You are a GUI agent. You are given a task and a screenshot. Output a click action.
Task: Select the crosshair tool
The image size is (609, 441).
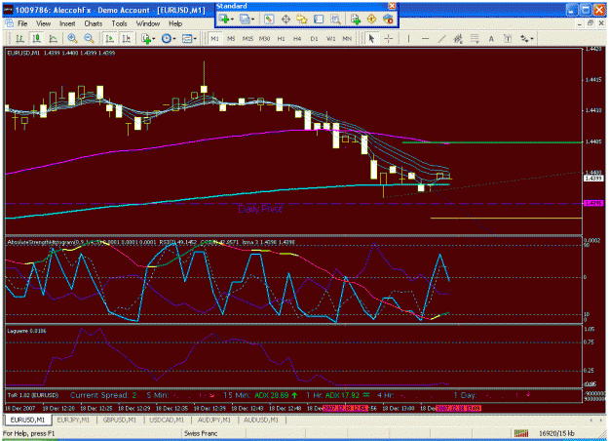coord(388,38)
